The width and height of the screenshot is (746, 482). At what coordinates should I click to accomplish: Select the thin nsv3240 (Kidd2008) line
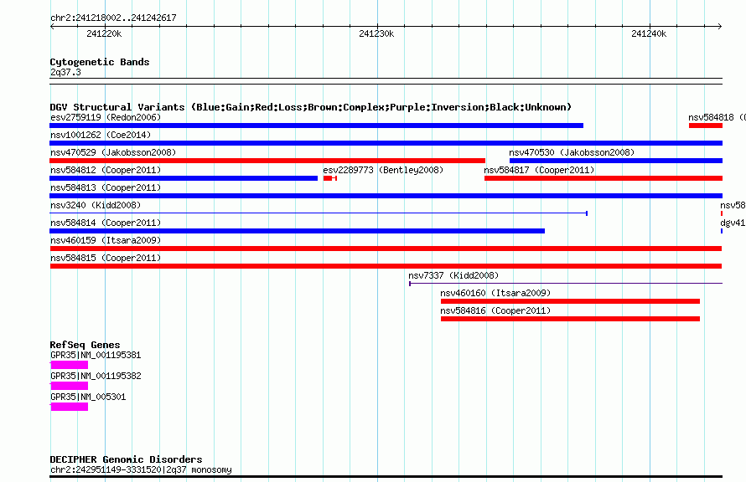pyautogui.click(x=319, y=213)
